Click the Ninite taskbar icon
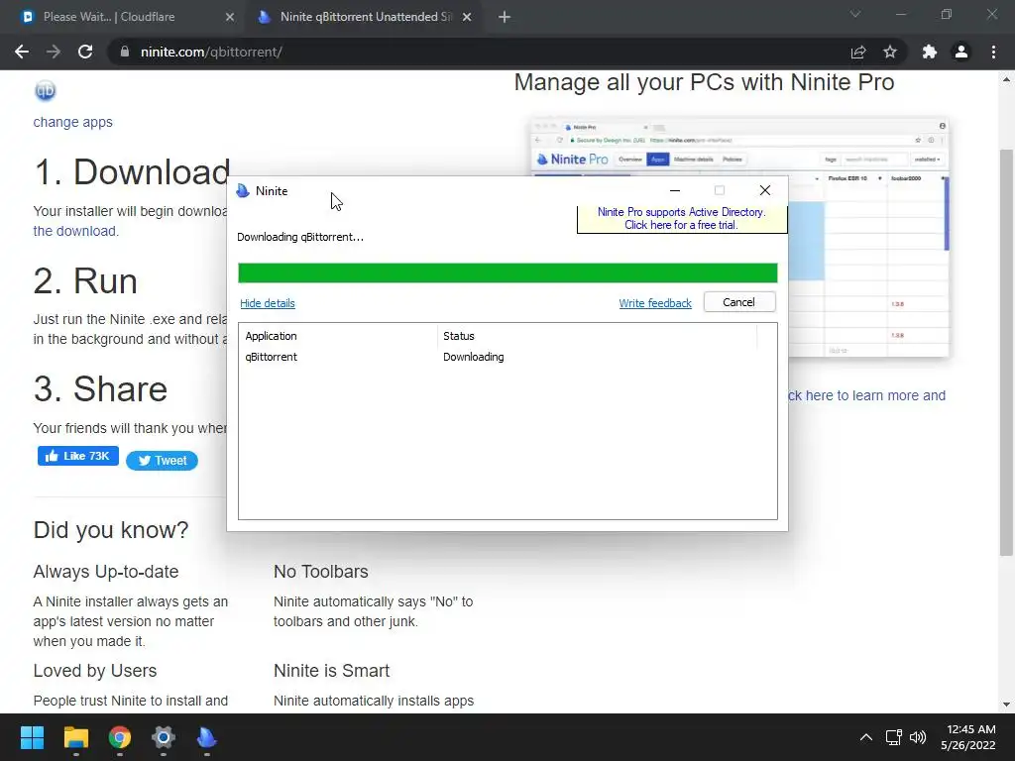This screenshot has height=761, width=1015. tap(206, 737)
